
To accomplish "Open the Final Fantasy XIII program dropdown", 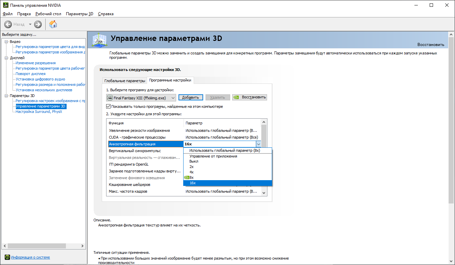I will tap(141, 98).
